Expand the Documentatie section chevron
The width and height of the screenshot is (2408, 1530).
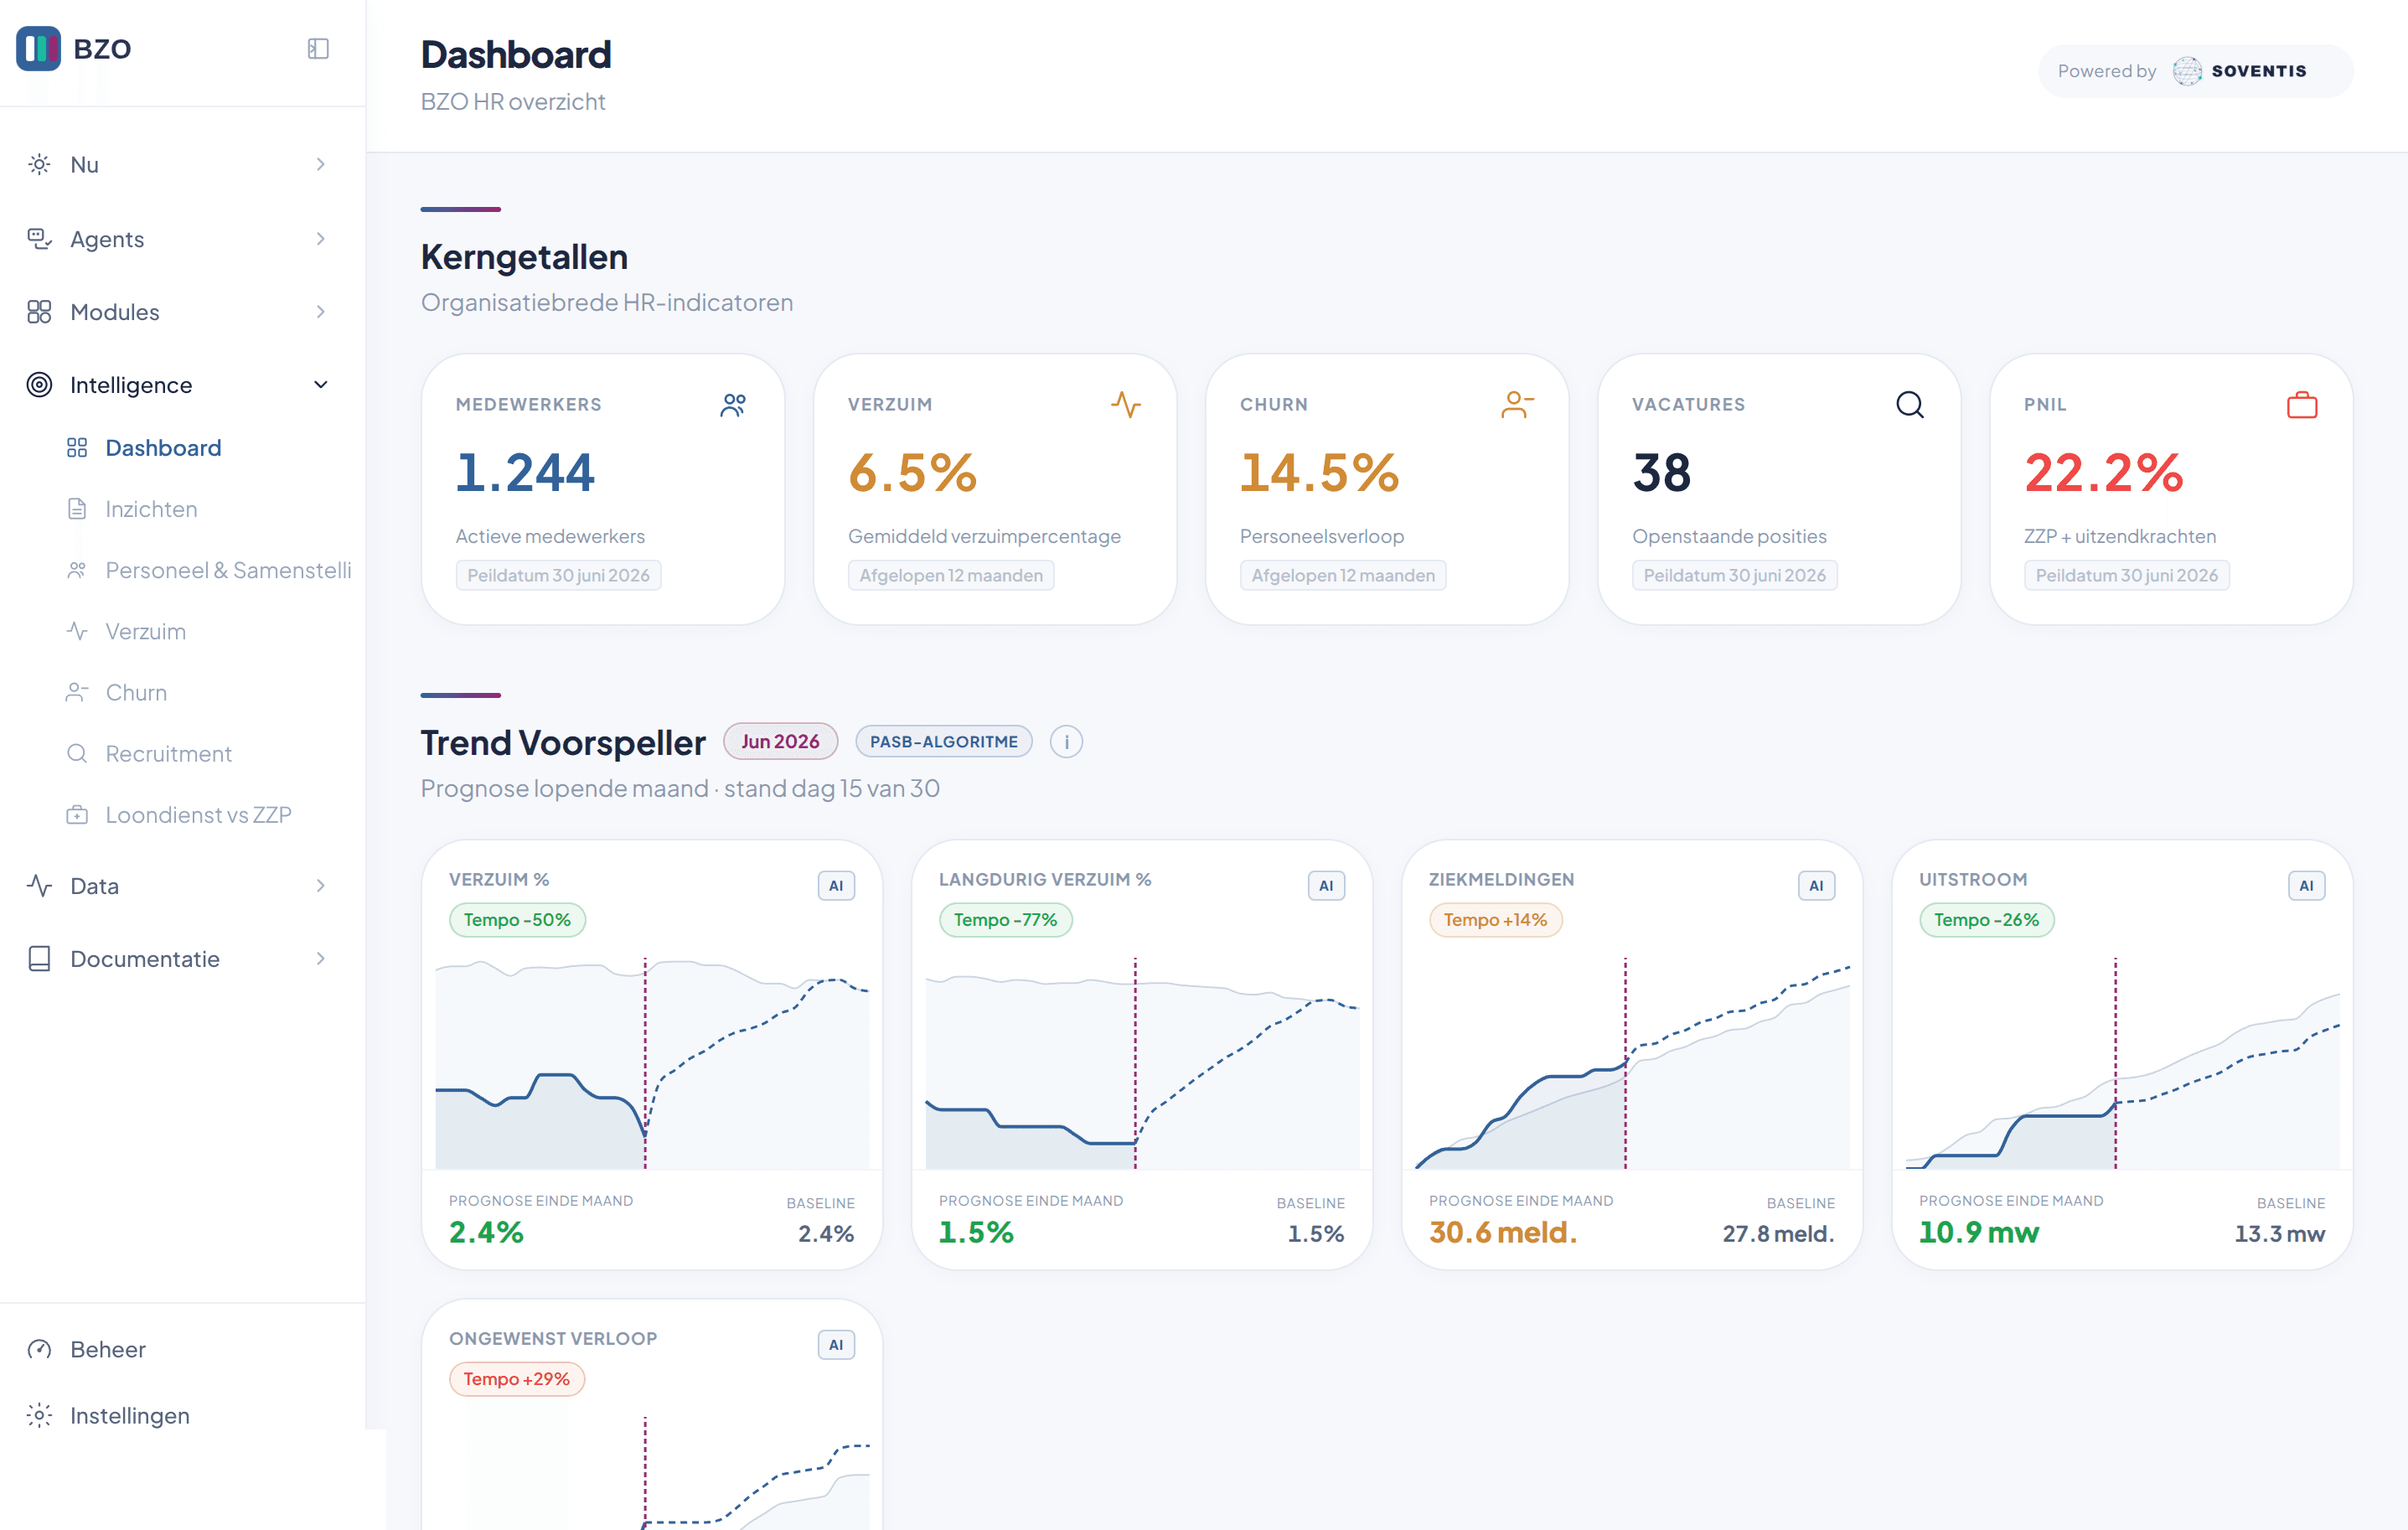pos(321,959)
